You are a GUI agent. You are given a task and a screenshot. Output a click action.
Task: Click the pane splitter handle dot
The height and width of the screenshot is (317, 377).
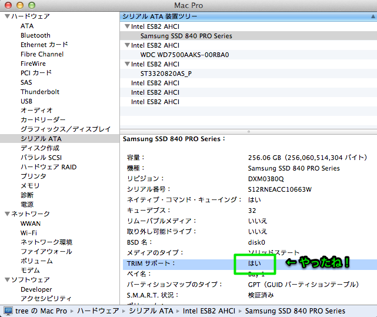[x=249, y=132]
